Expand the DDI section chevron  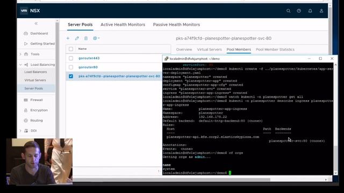pos(20,131)
